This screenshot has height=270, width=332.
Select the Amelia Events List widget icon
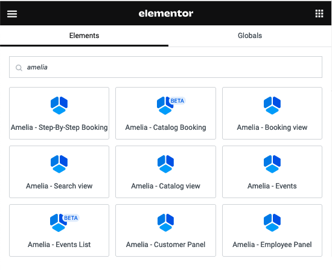point(59,222)
